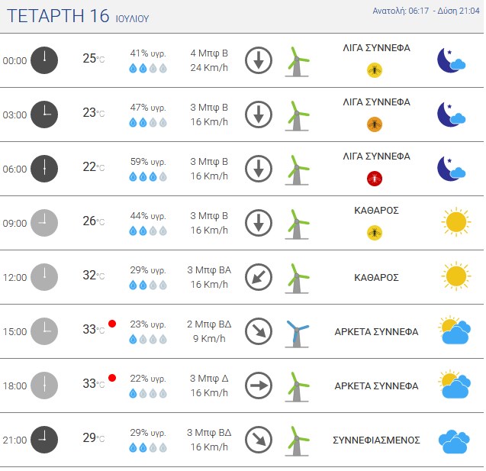Screen dimensions: 486x471
Task: Click the 33°C temperature at 18:00
Action: [93, 384]
